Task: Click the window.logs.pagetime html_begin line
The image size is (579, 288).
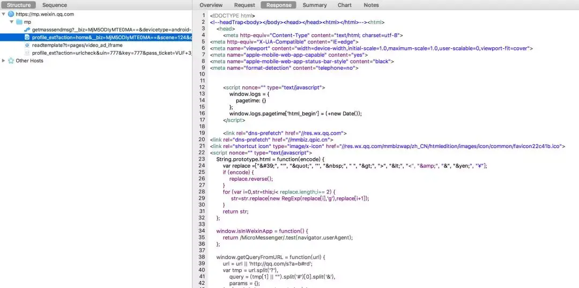Action: (295, 114)
